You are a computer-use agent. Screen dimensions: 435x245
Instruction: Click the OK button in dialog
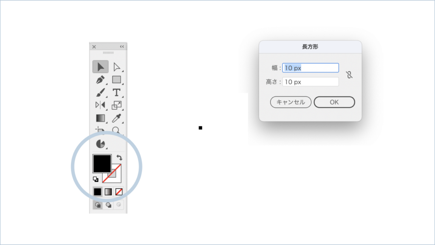(334, 102)
